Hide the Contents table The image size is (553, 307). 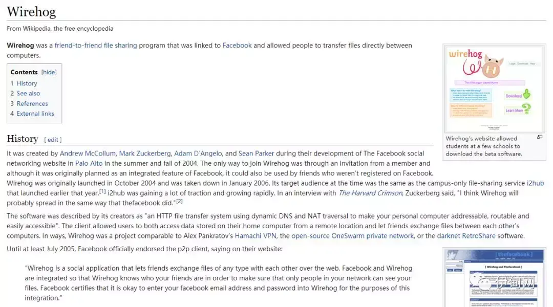coord(49,72)
